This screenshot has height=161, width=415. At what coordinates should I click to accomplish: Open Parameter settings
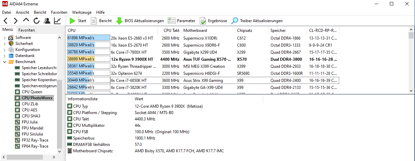click(x=181, y=21)
